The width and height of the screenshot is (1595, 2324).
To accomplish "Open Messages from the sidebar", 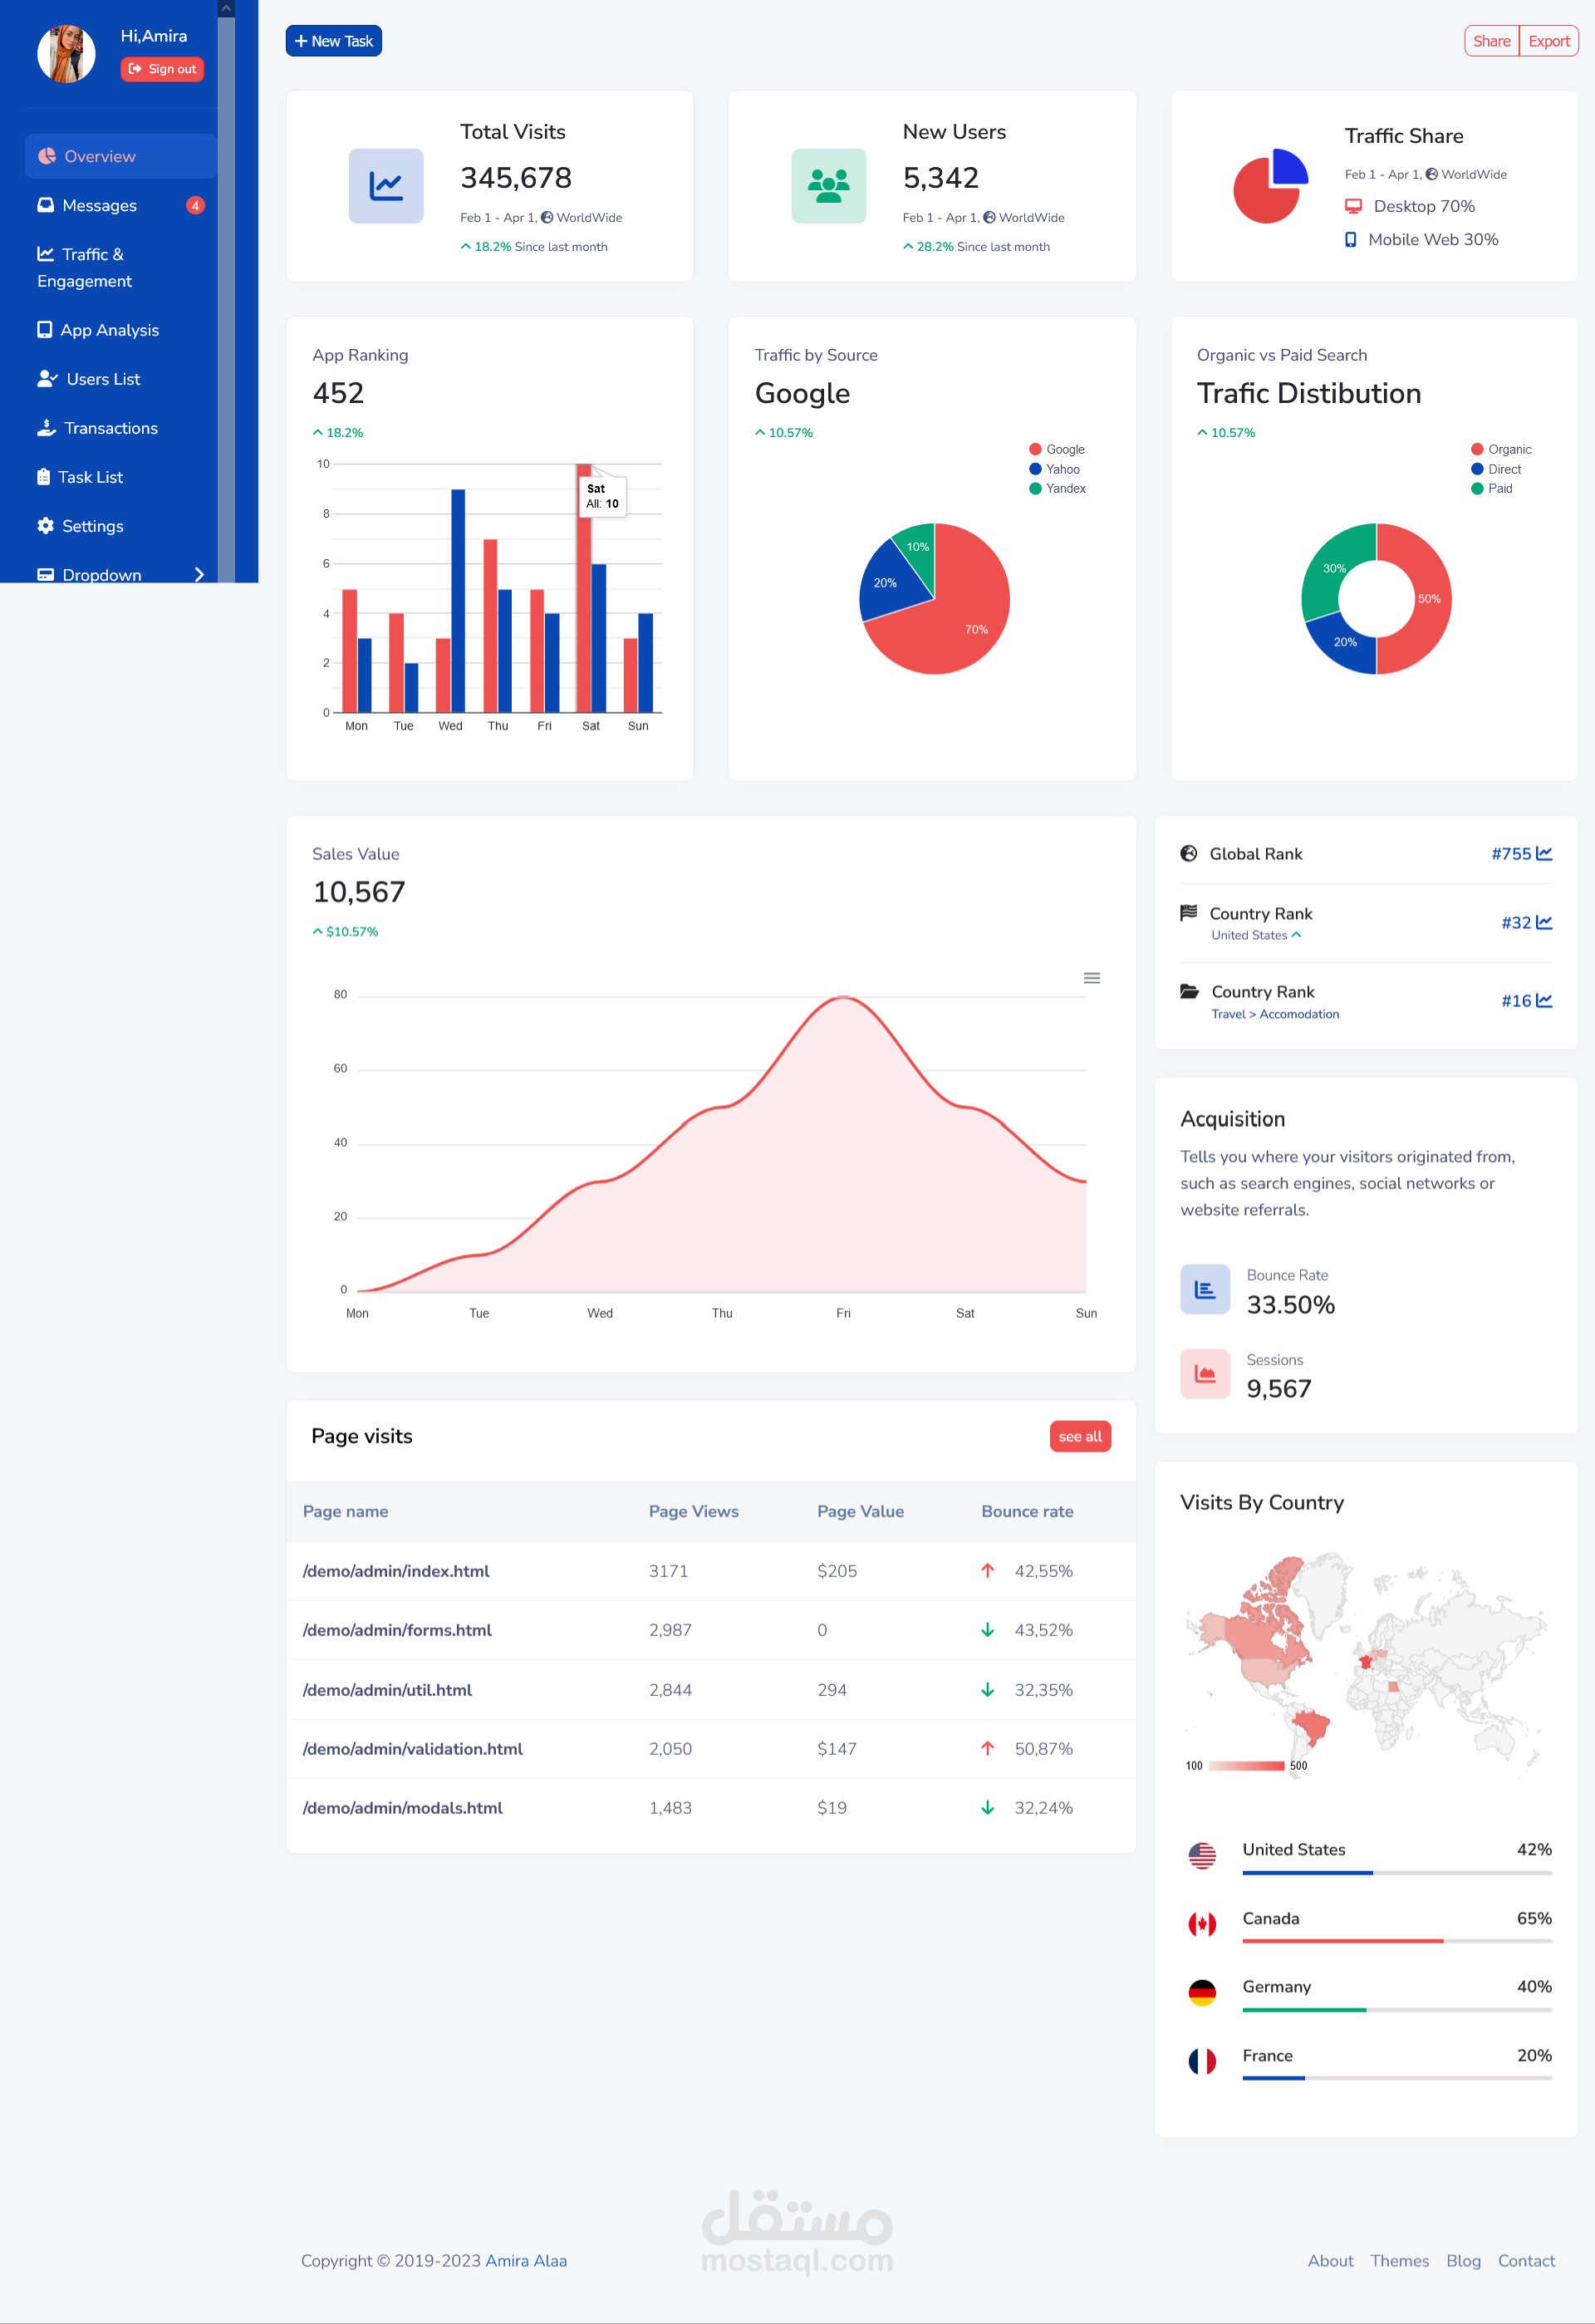I will 100,205.
